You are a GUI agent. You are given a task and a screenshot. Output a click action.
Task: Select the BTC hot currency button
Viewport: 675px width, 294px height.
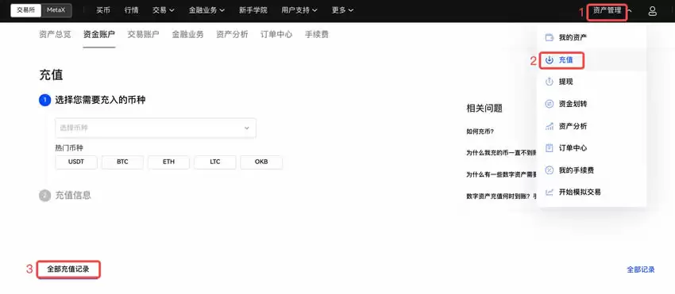click(122, 162)
